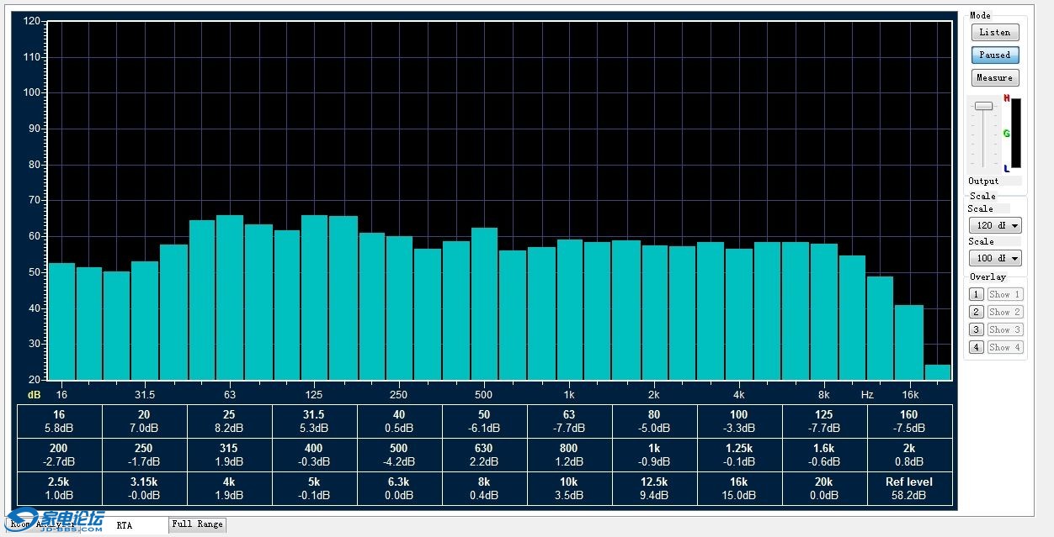
Task: Toggle the Paused mode button
Action: [994, 55]
